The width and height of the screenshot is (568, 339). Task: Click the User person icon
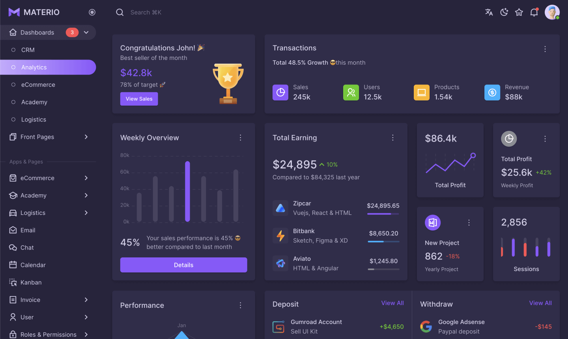point(13,317)
